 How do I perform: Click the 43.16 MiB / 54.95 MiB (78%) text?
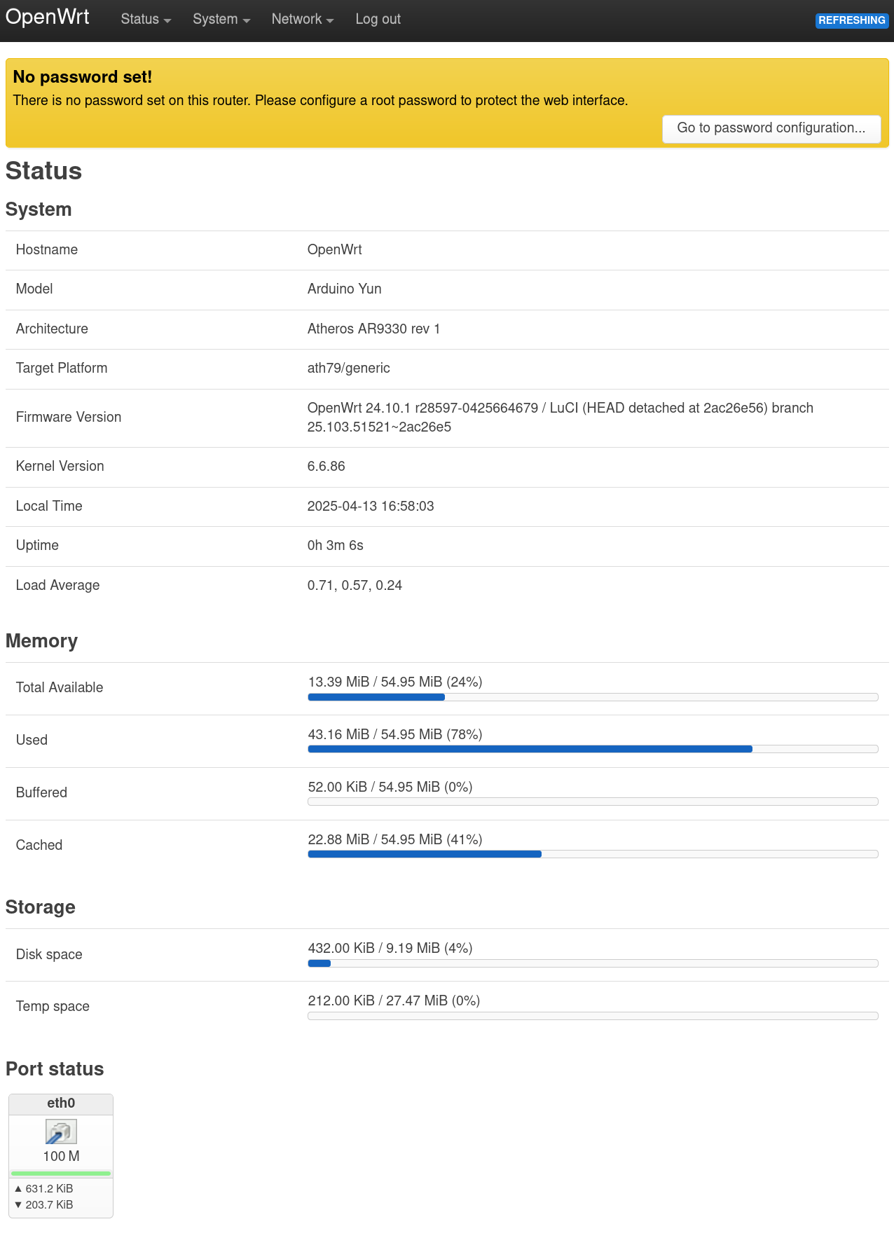(x=395, y=735)
